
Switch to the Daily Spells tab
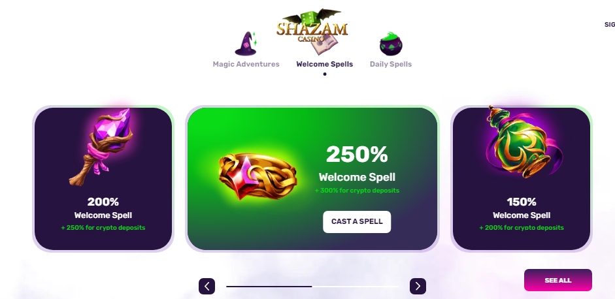coord(391,64)
